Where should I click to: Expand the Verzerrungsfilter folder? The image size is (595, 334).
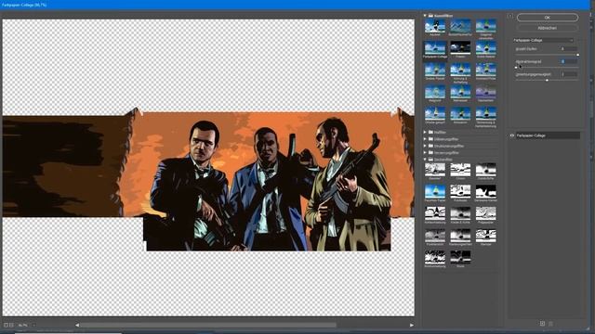point(425,152)
